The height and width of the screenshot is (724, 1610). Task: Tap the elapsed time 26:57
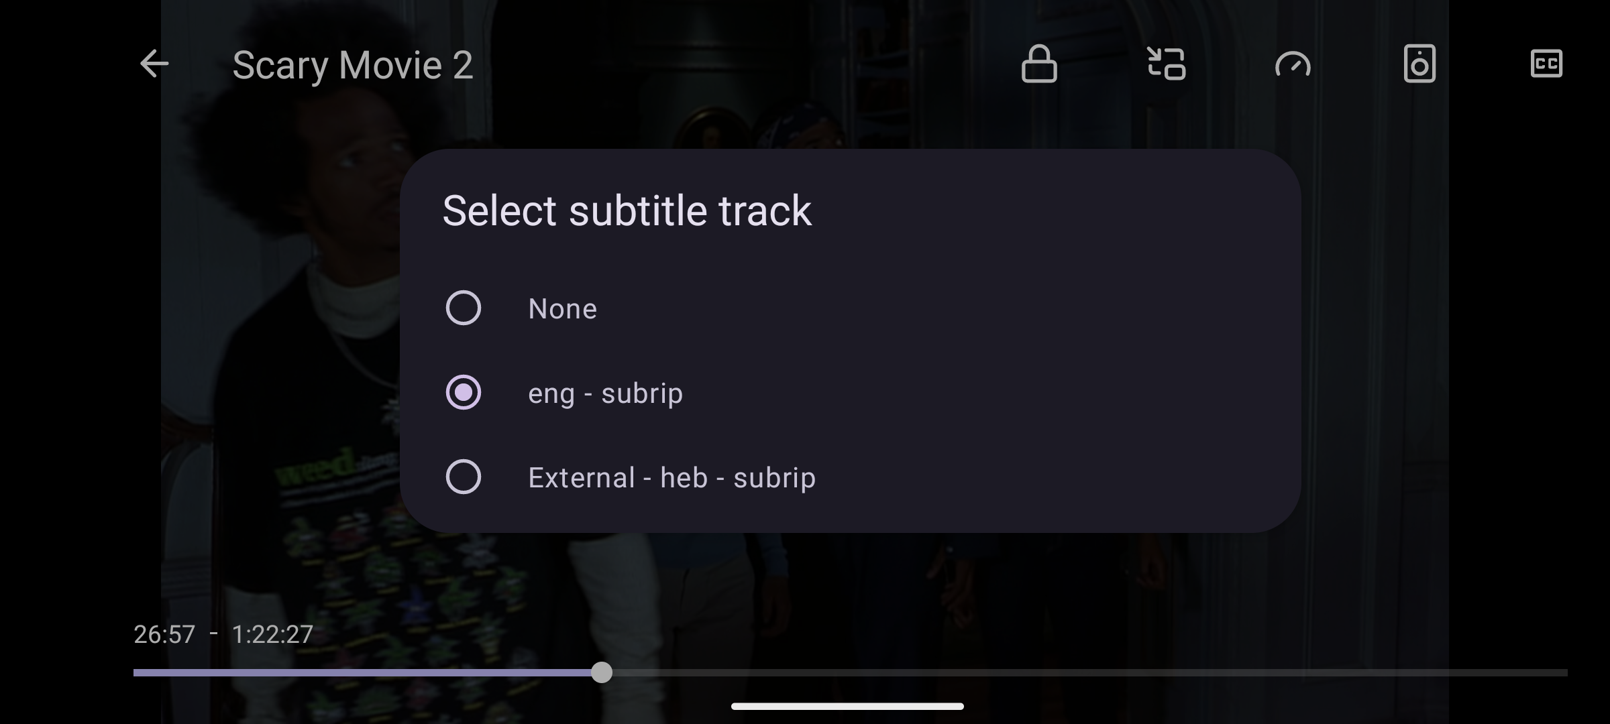[164, 634]
